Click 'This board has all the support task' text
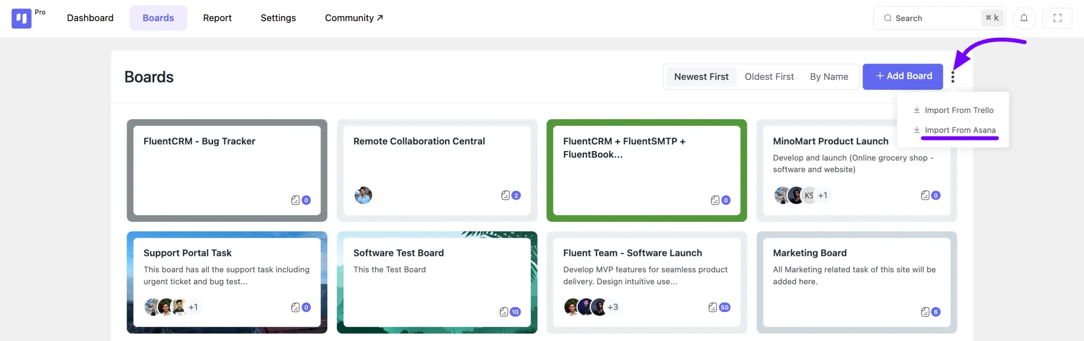This screenshot has height=341, width=1084. click(227, 275)
